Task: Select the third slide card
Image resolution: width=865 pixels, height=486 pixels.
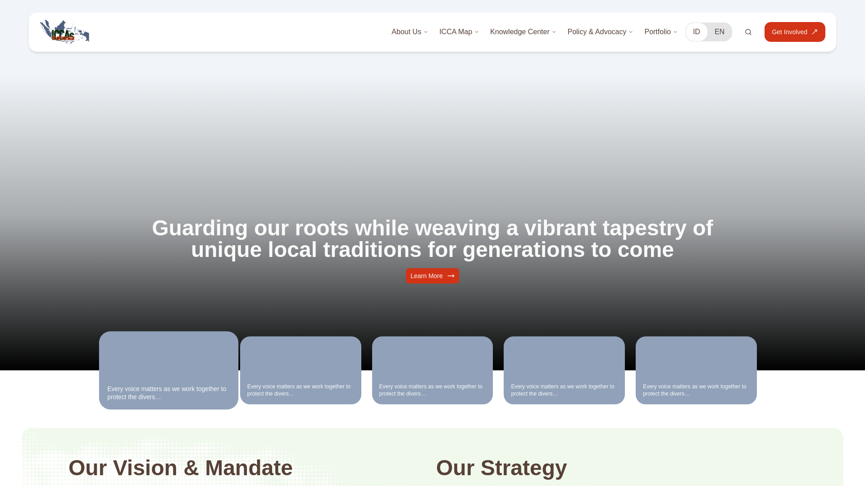Action: (432, 370)
